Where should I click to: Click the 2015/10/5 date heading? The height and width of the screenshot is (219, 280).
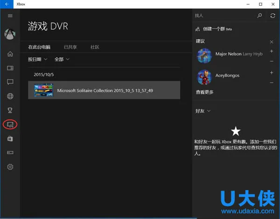pyautogui.click(x=44, y=75)
